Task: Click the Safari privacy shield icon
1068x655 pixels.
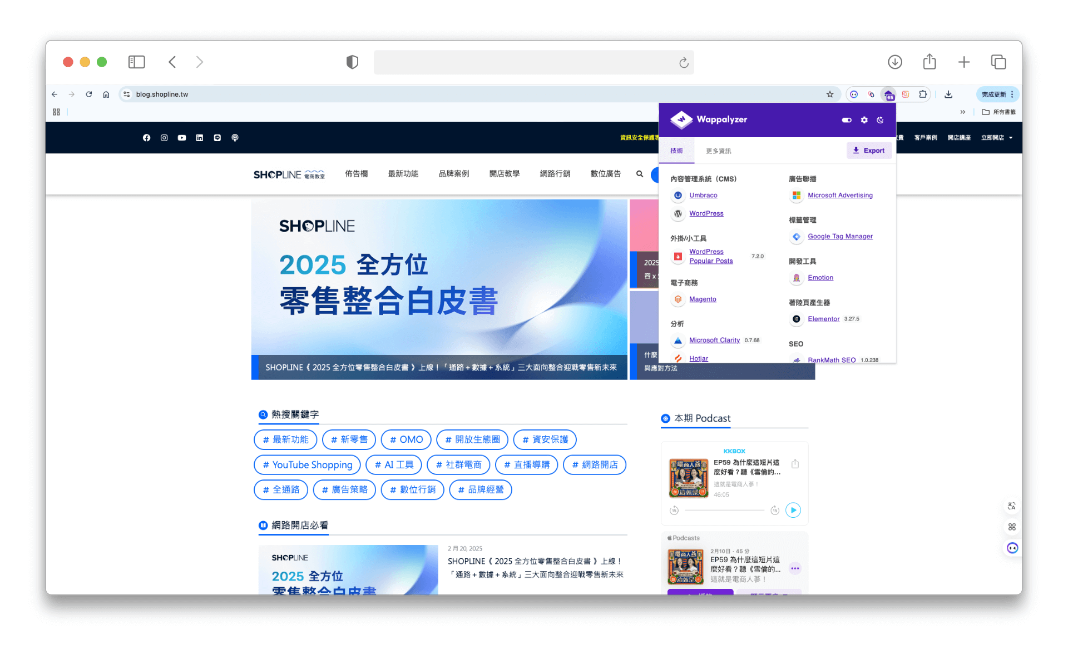Action: click(352, 62)
